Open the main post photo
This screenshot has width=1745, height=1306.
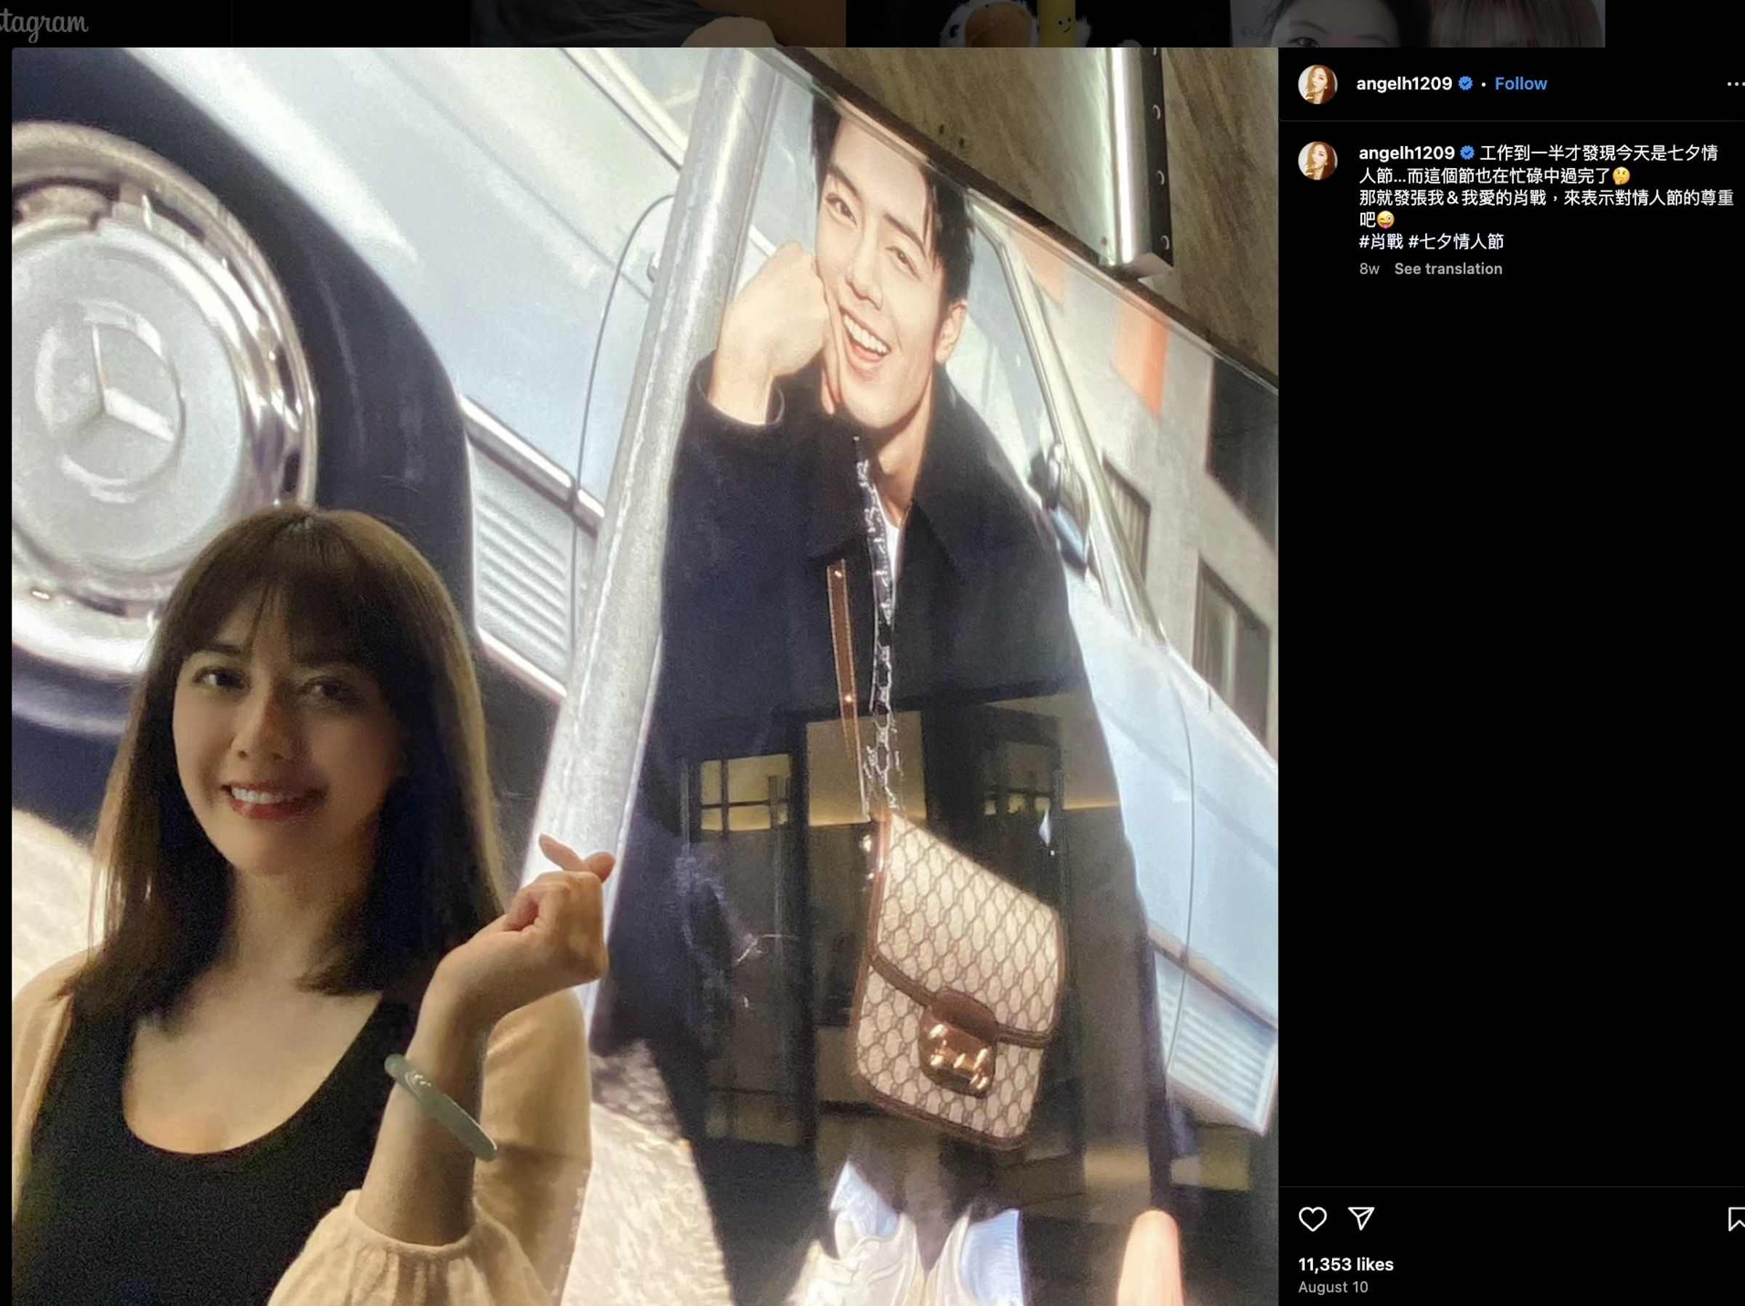point(644,676)
